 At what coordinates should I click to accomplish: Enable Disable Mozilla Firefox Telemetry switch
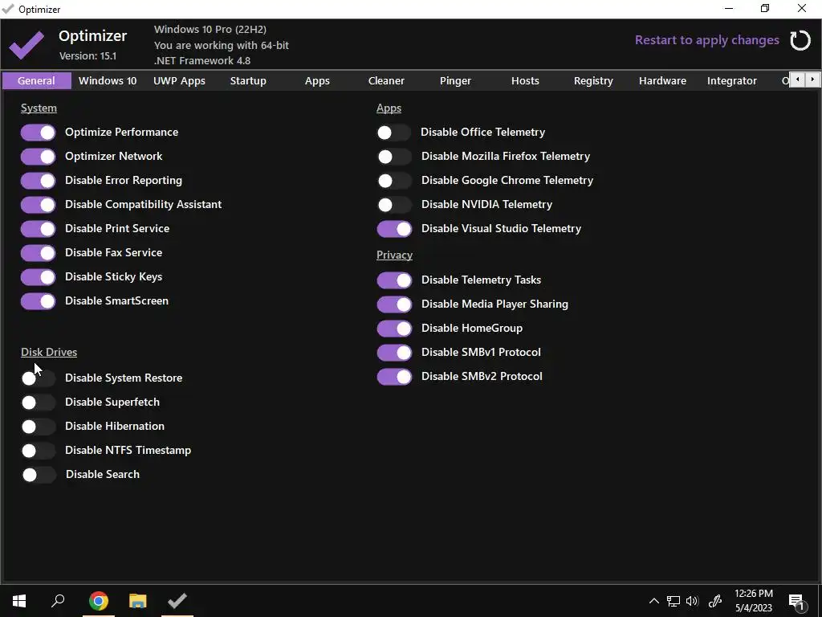(394, 157)
